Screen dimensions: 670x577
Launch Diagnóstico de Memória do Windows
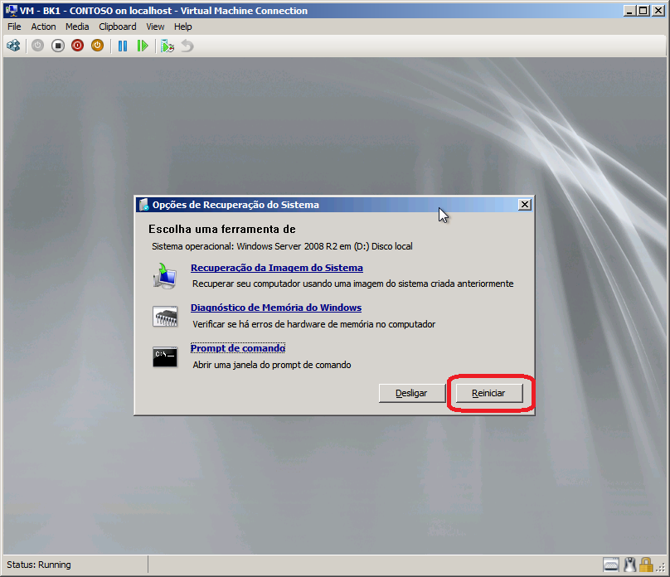(275, 308)
